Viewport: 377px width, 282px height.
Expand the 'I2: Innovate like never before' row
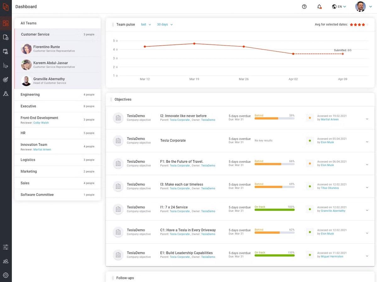[367, 119]
